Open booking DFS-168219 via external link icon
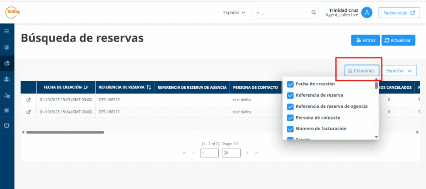 pyautogui.click(x=28, y=100)
